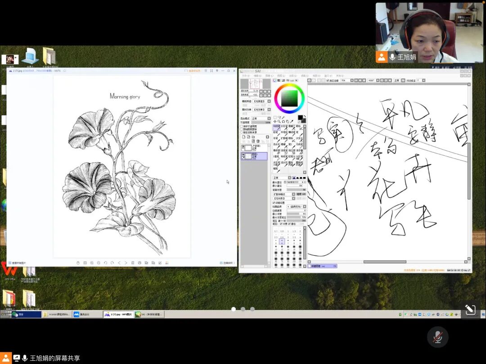This screenshot has height=364, width=486.
Task: Switch to the WPS图片 taskbar window
Action: 118,314
